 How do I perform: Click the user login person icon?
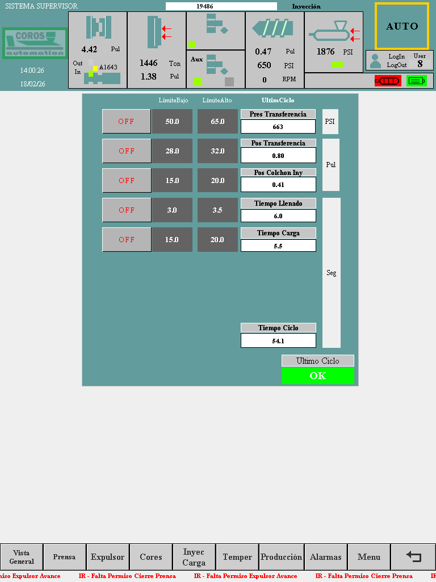[x=375, y=61]
